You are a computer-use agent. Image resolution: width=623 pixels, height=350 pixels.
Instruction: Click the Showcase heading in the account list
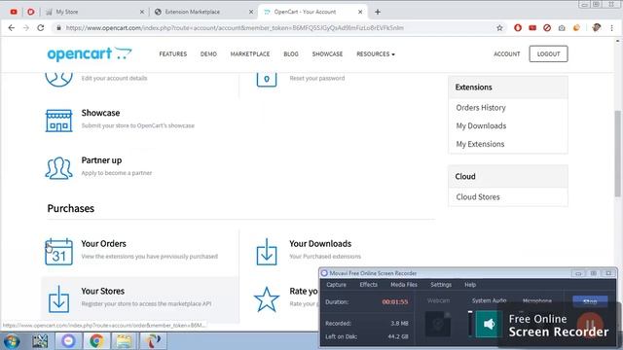click(x=100, y=113)
